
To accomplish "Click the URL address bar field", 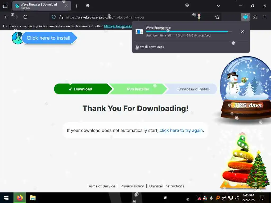I will [135, 17].
